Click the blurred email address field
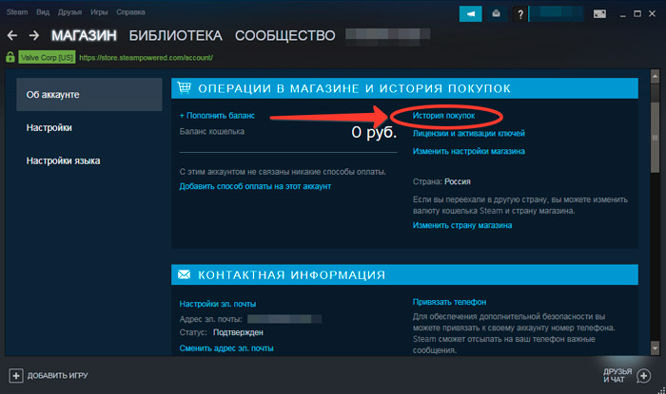 (284, 319)
